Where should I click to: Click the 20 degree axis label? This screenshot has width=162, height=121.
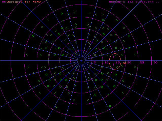click(129, 63)
